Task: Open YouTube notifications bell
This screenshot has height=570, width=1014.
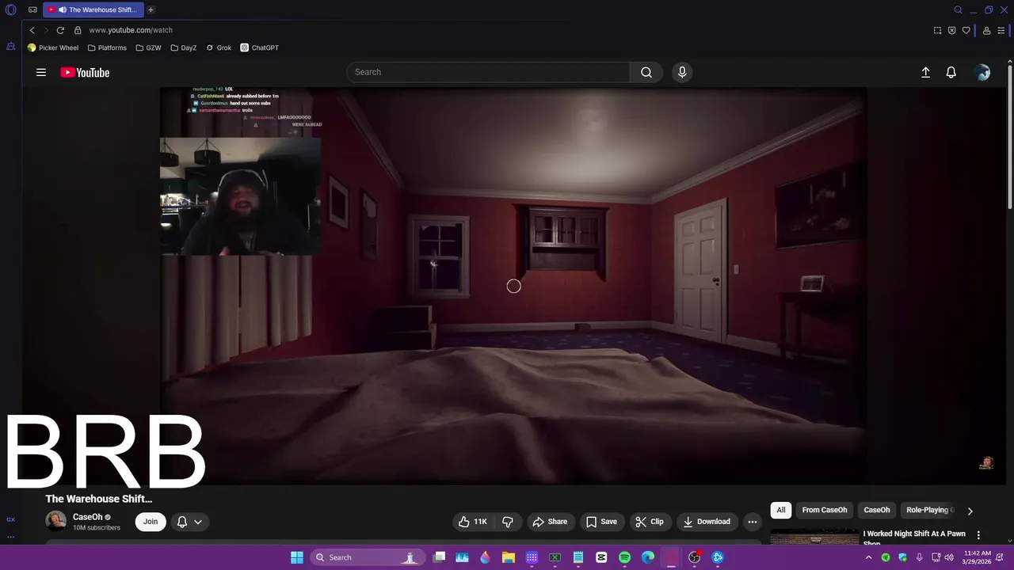Action: click(x=951, y=72)
